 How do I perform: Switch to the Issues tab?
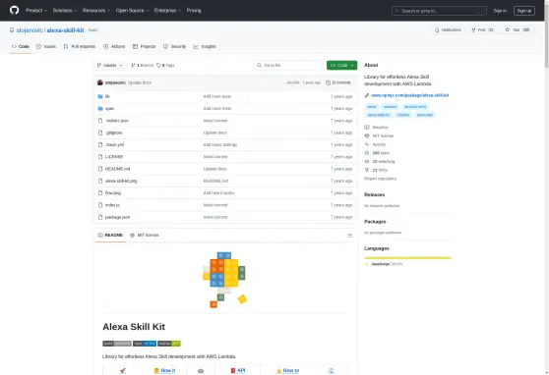point(46,46)
